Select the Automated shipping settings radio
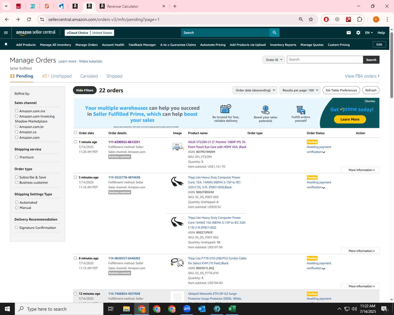The image size is (394, 315). (x=17, y=202)
